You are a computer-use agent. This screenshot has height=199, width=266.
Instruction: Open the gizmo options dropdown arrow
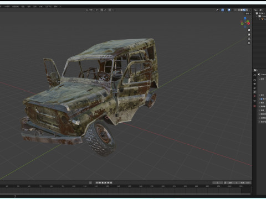pos(225,10)
